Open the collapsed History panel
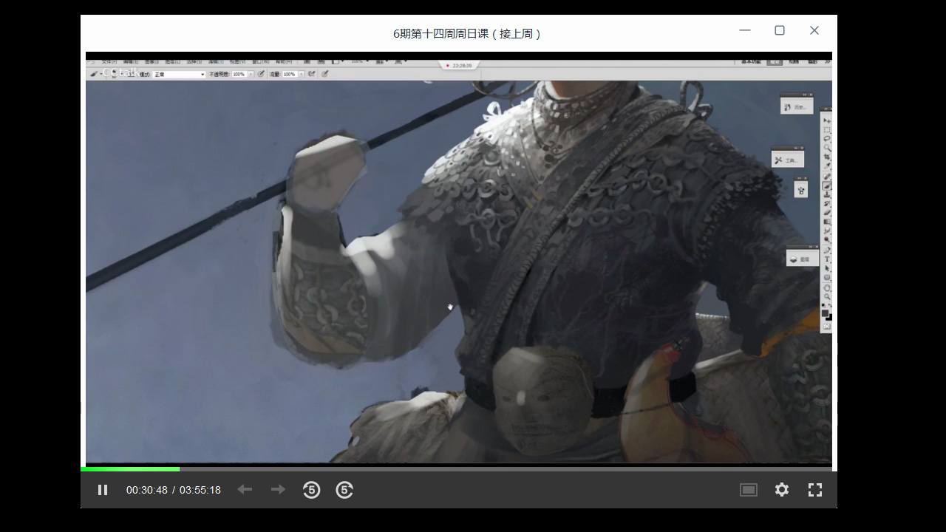The width and height of the screenshot is (946, 532). [x=797, y=107]
